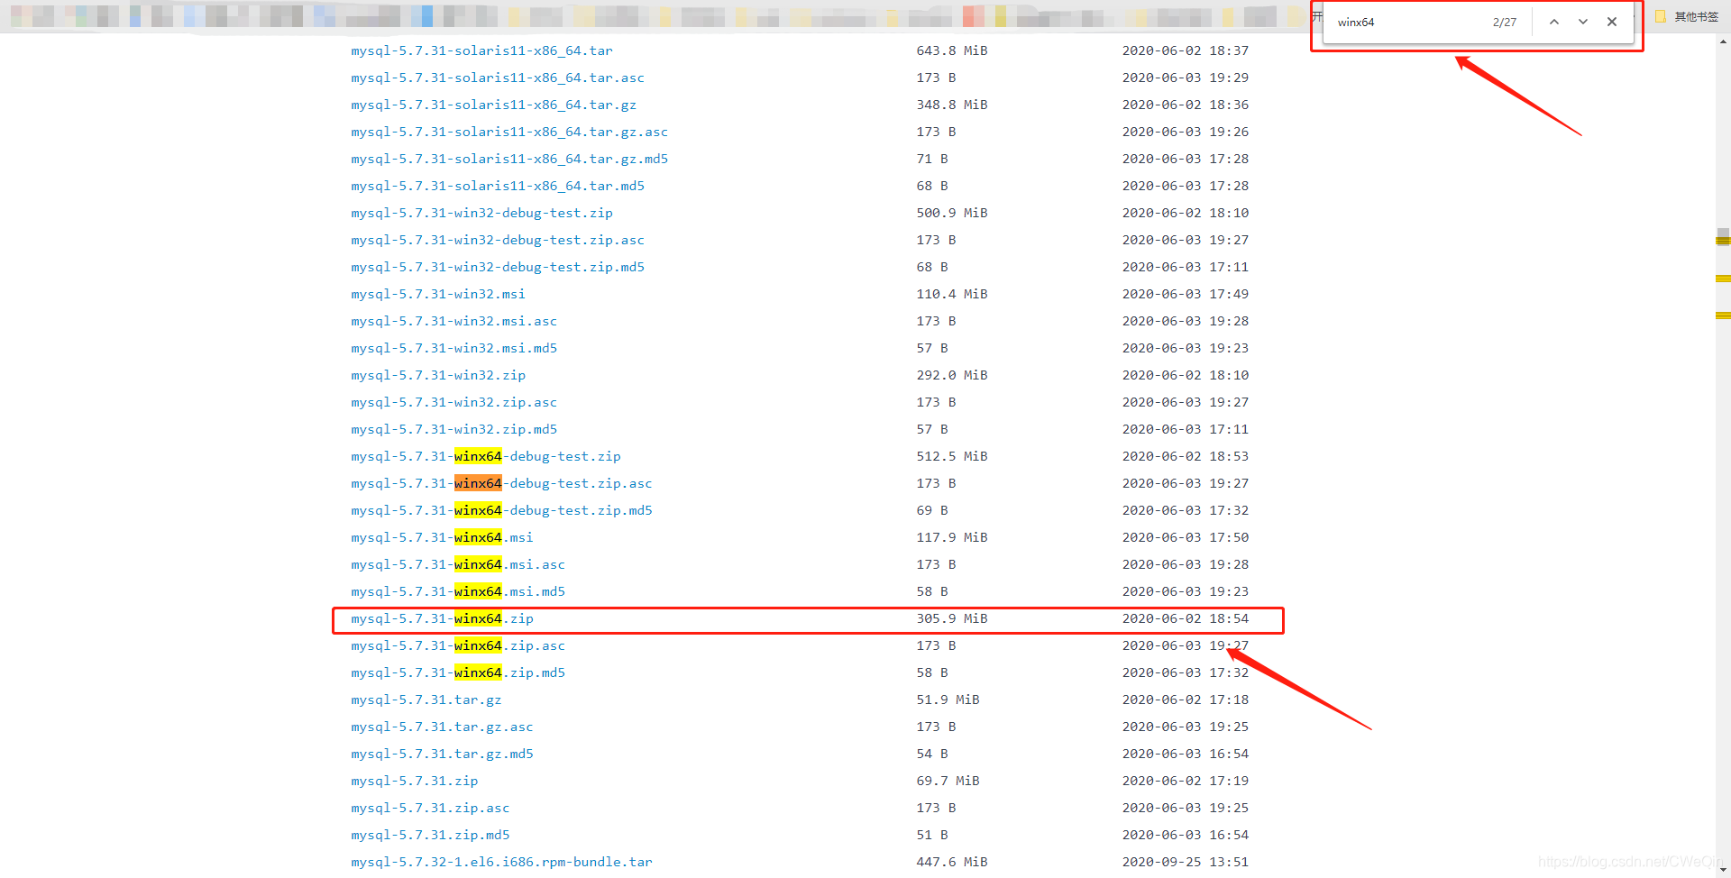The image size is (1731, 878).
Task: Close the find bar
Action: 1612,22
